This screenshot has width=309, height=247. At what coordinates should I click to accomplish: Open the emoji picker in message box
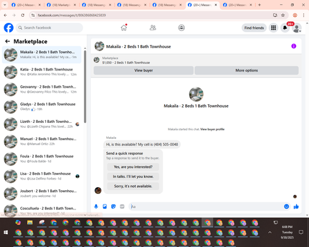tap(286, 206)
